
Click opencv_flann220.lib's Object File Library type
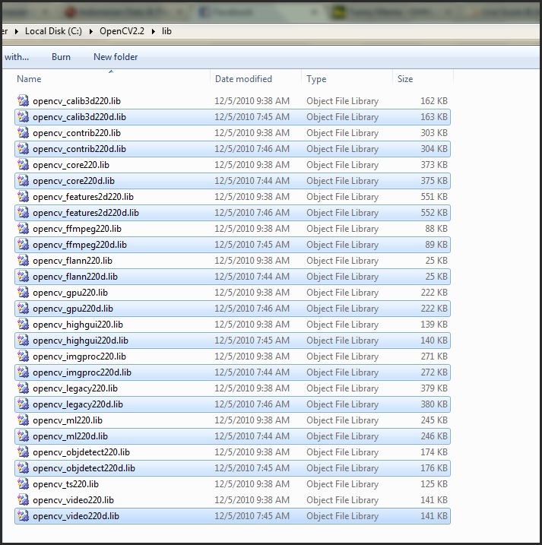pyautogui.click(x=342, y=261)
